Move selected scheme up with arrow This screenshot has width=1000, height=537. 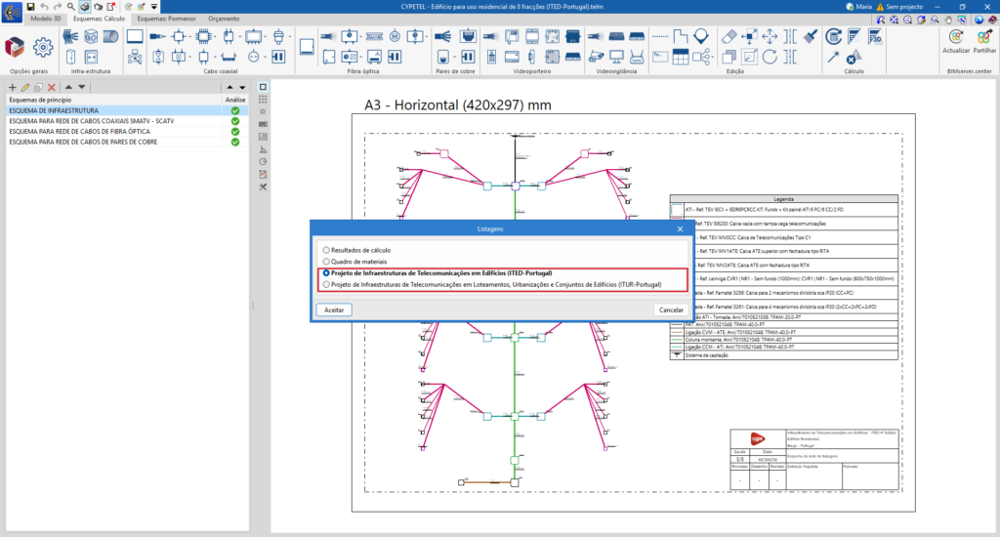coord(67,88)
